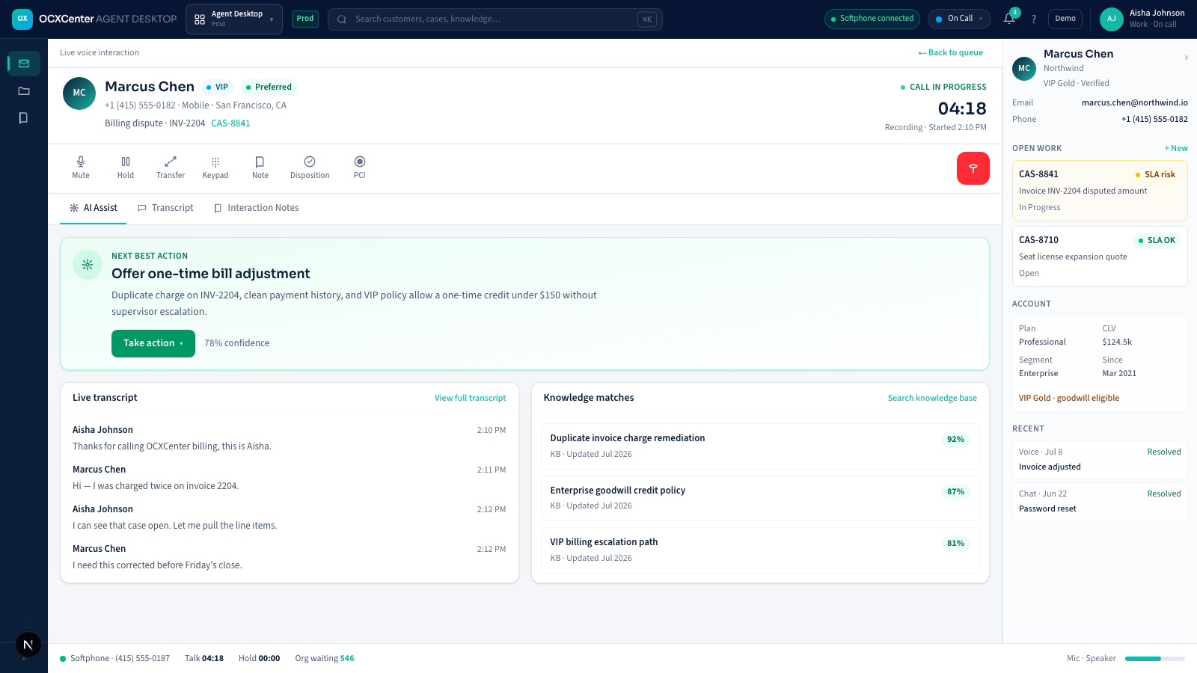Click the search shortcut ⌘K badge
The height and width of the screenshot is (673, 1197).
(x=647, y=19)
